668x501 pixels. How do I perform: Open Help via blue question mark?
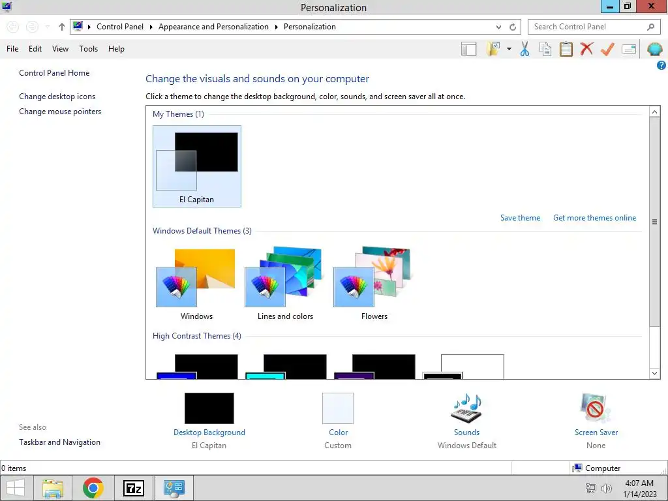tap(661, 65)
